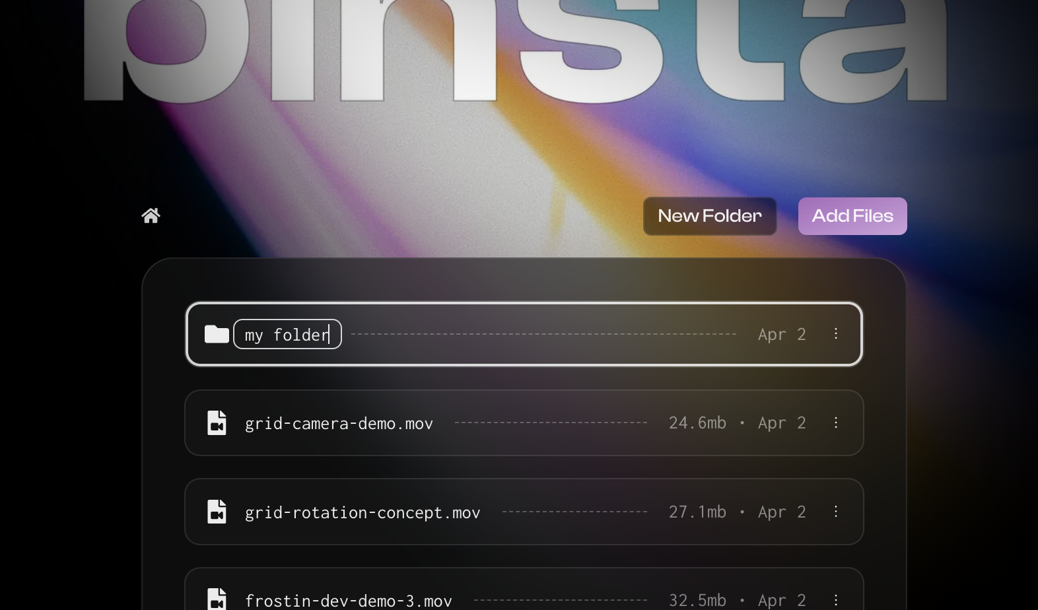Viewport: 1038px width, 610px height.
Task: Click the video file icon for frostin-dev-demo-3.mov
Action: pyautogui.click(x=217, y=599)
